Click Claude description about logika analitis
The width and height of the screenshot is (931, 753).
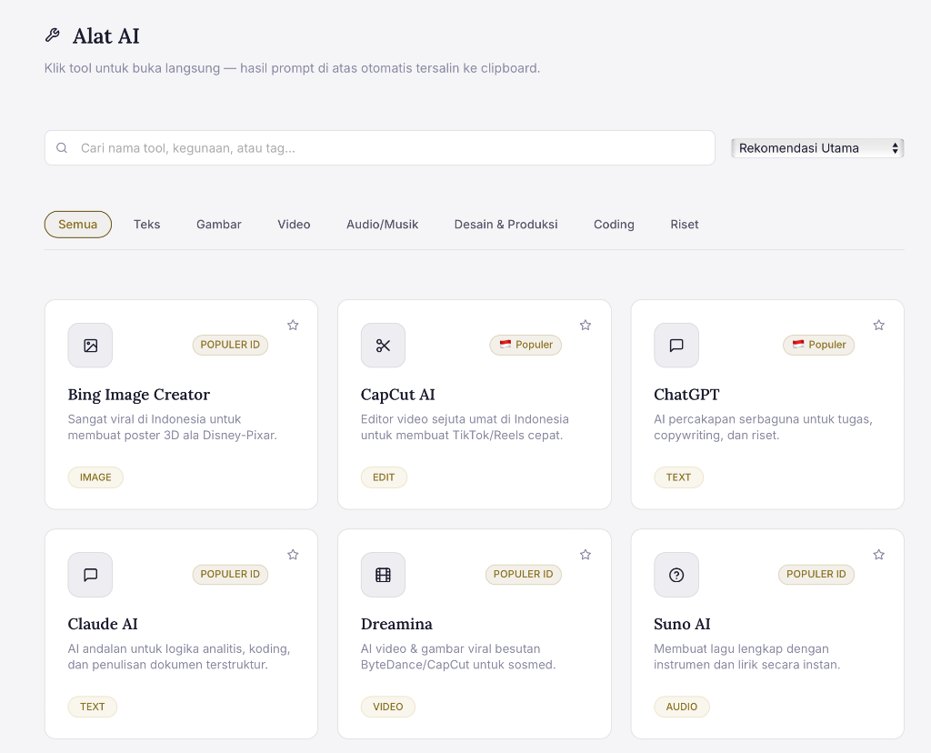click(x=179, y=657)
